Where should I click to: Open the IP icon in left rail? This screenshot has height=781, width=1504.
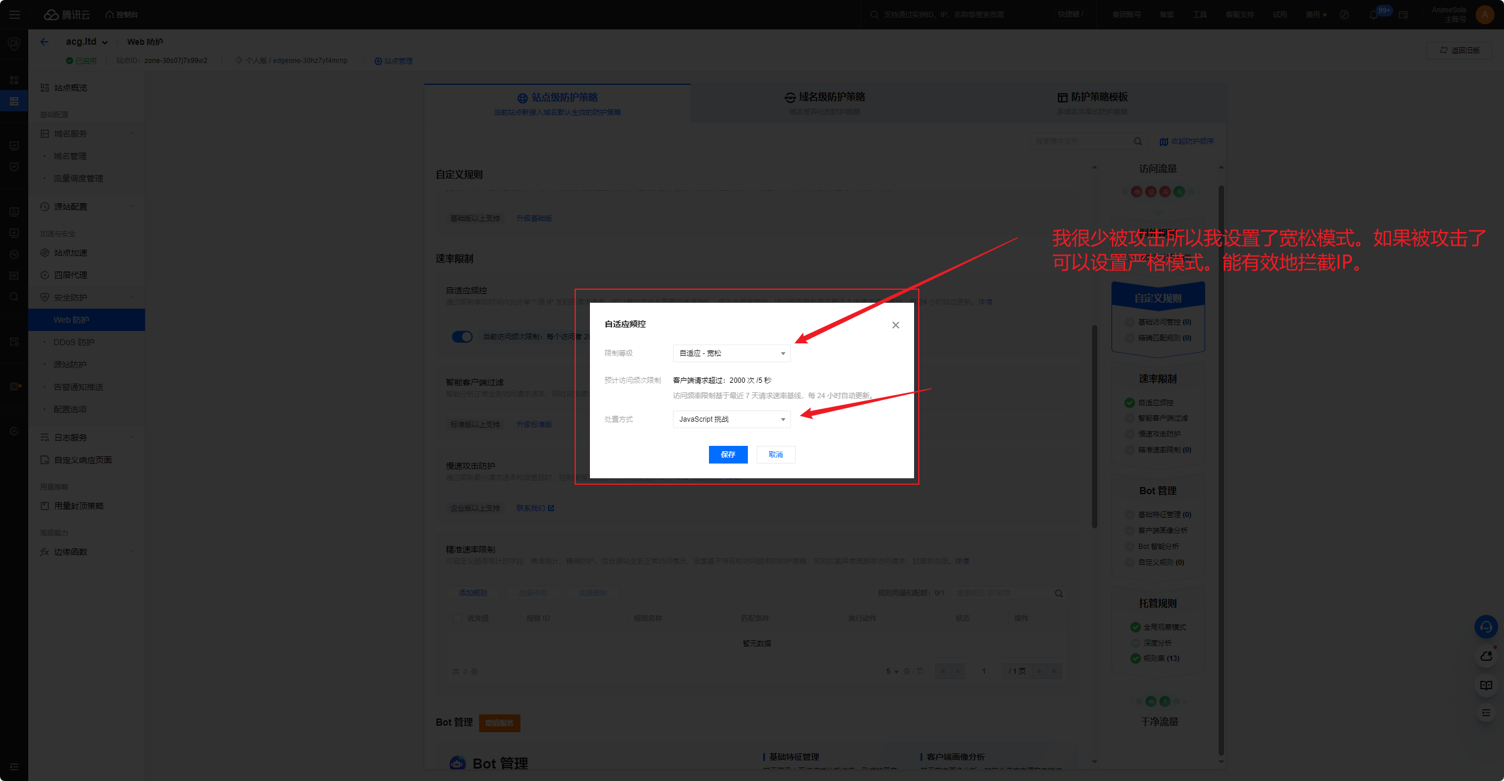[14, 276]
